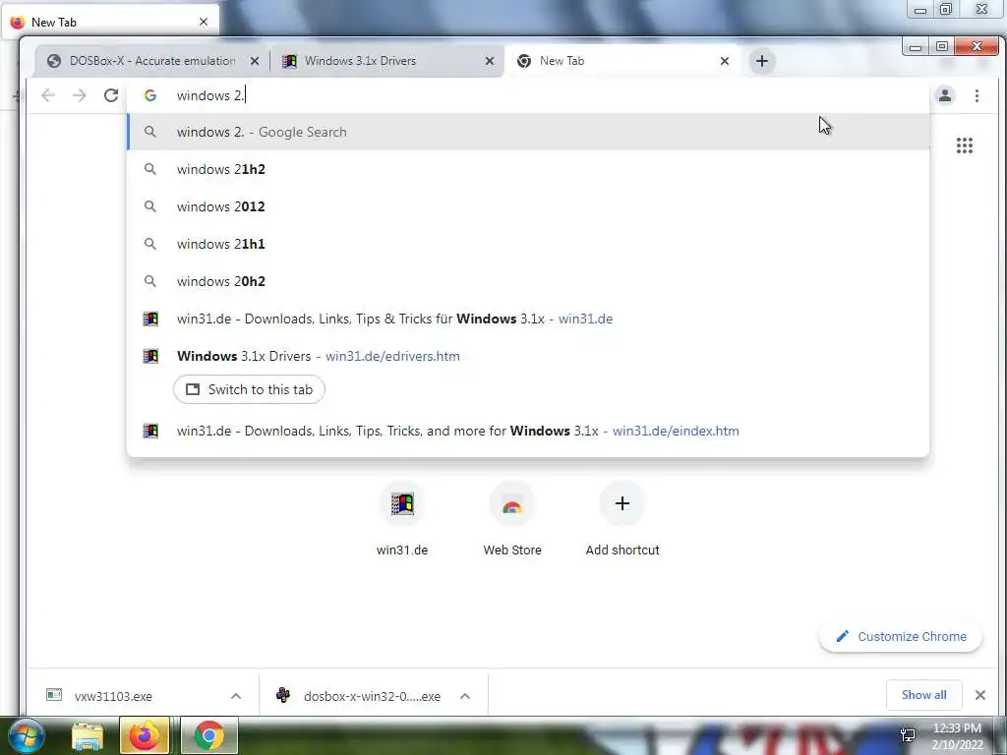
Task: Click Show all downloads
Action: pos(923,695)
